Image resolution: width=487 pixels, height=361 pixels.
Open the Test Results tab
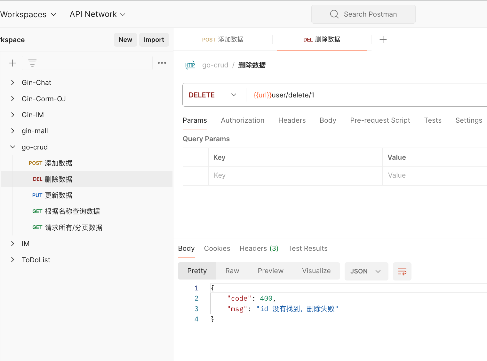click(308, 249)
